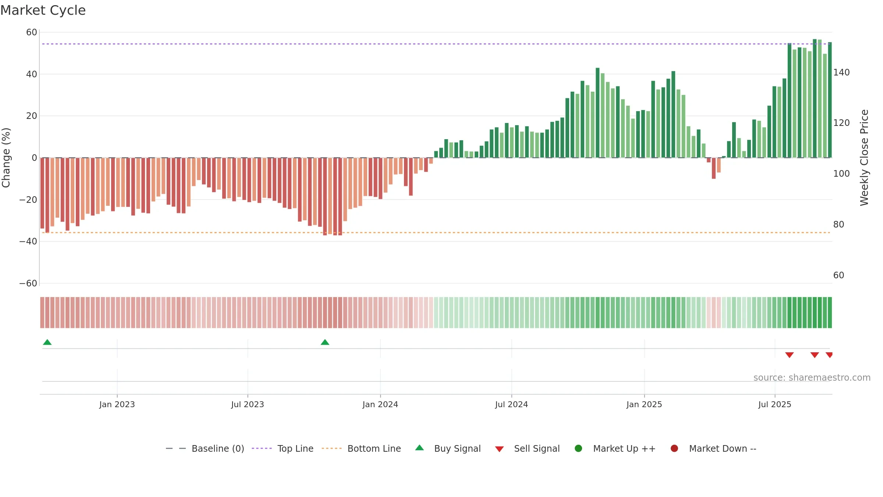Click the 80 tick on the right axis
883x497 pixels.
coord(838,225)
